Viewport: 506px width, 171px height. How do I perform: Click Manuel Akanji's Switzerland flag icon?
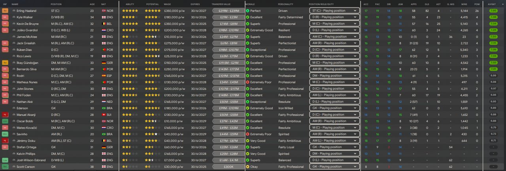104,115
